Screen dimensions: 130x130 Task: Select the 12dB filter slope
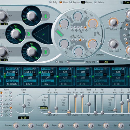(84, 40)
